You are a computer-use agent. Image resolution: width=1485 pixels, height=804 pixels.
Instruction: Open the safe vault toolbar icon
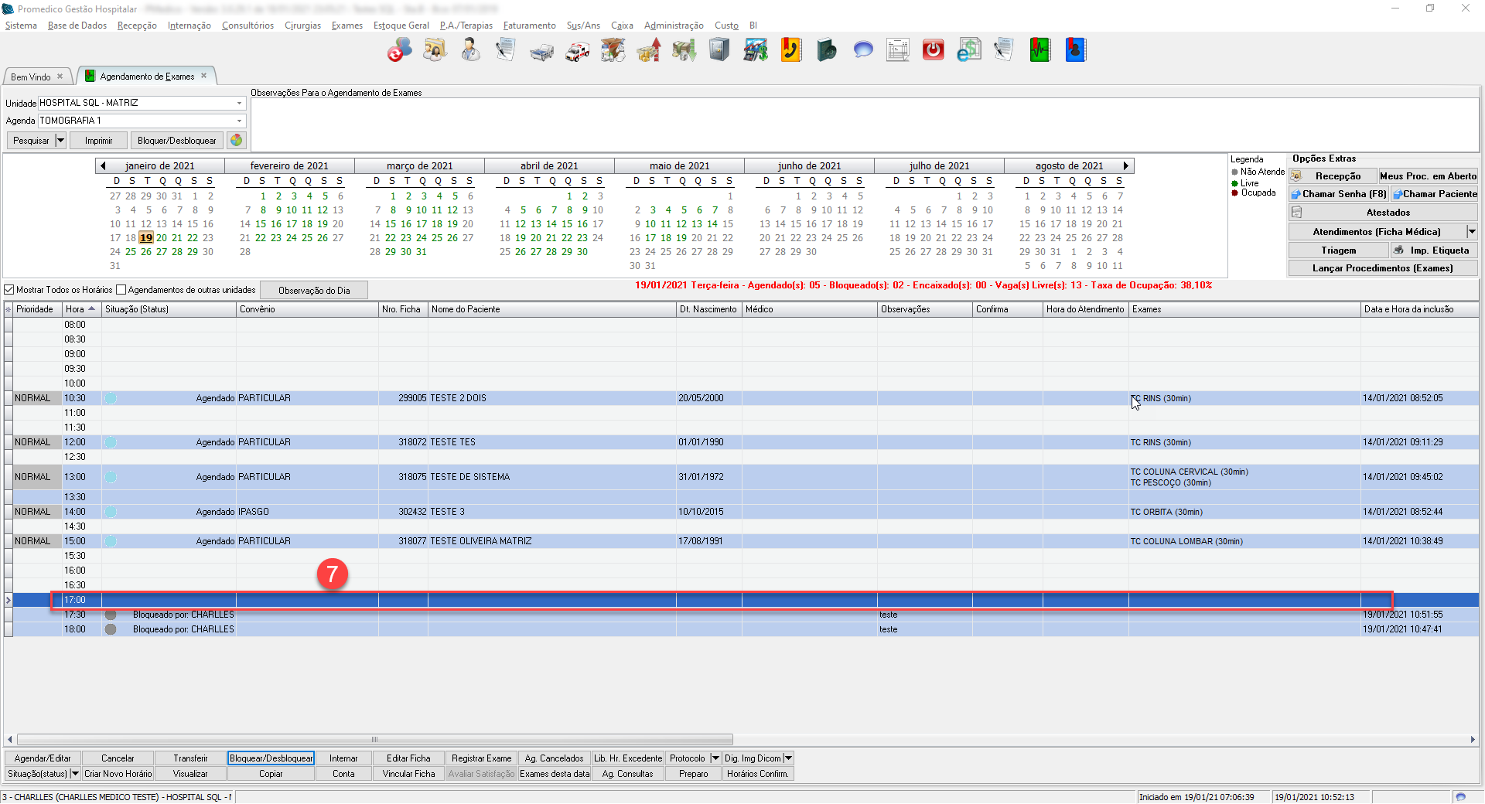tap(719, 51)
